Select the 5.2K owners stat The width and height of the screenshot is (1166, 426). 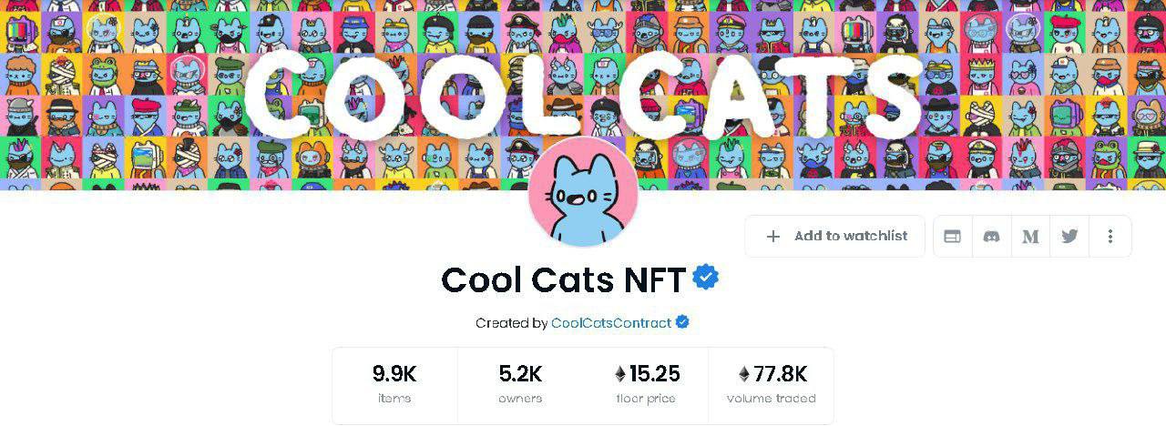tap(520, 384)
